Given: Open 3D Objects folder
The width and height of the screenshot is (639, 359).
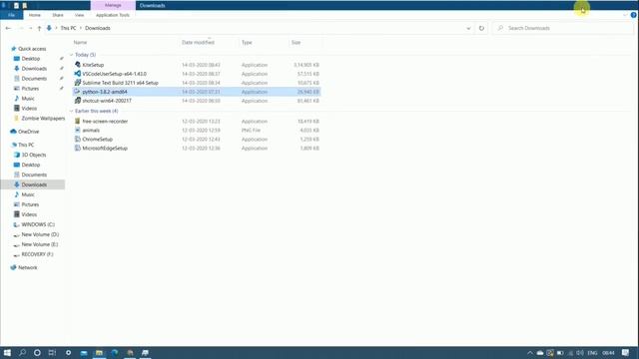Looking at the screenshot, I should point(33,155).
